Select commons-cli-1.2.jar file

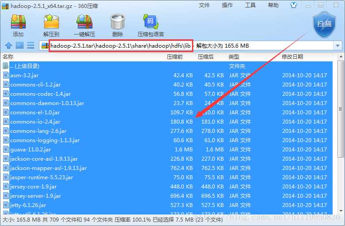tap(168, 85)
